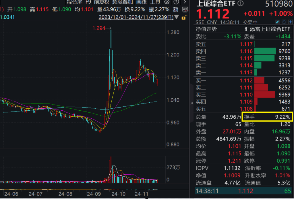Collapse the quote panel via the » arrow
Image resolution: width=294 pixels, height=199 pixels.
191,103
